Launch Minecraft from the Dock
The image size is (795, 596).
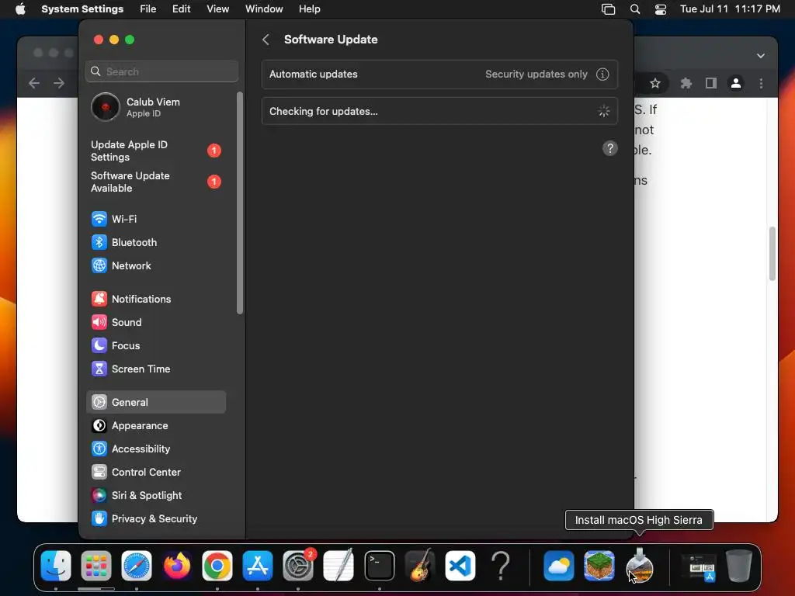tap(599, 566)
